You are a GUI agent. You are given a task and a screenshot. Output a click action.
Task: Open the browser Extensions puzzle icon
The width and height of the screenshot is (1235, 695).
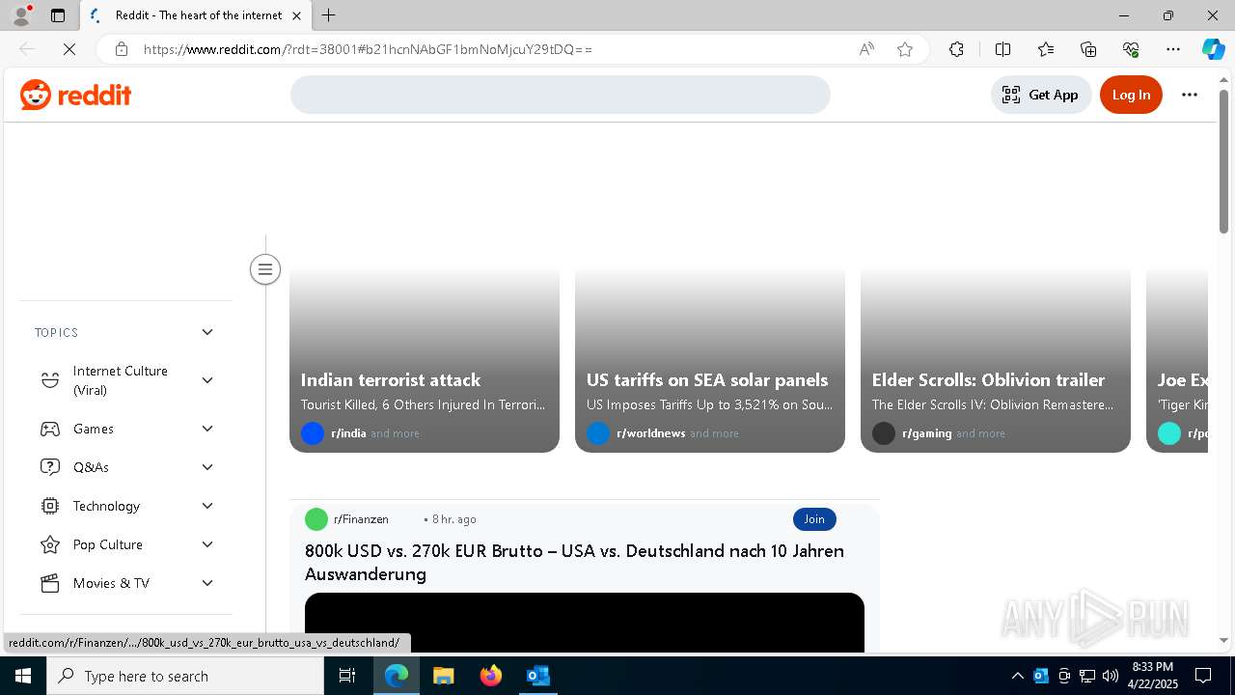coord(956,49)
